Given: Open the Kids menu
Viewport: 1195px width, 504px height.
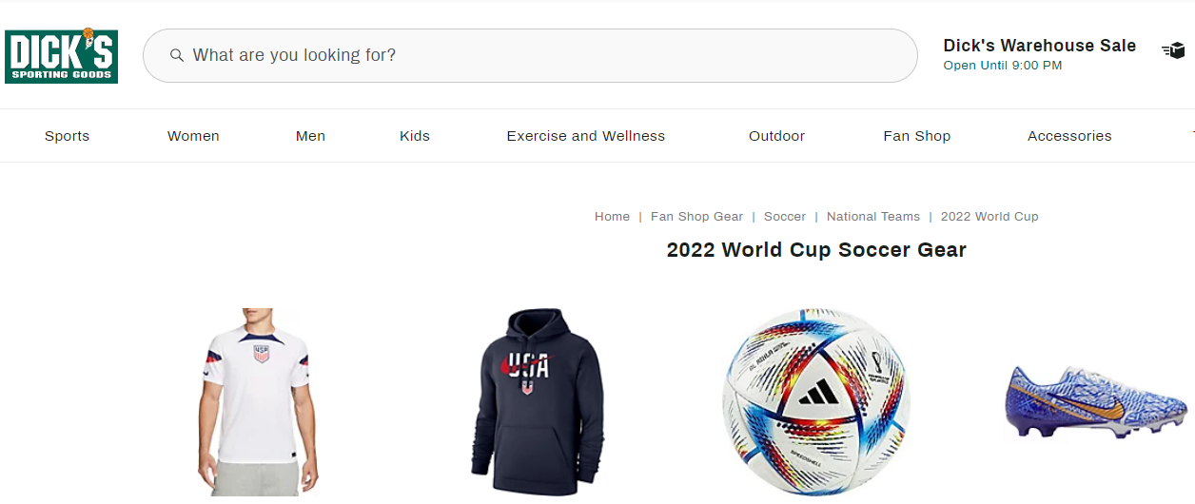Looking at the screenshot, I should [415, 136].
